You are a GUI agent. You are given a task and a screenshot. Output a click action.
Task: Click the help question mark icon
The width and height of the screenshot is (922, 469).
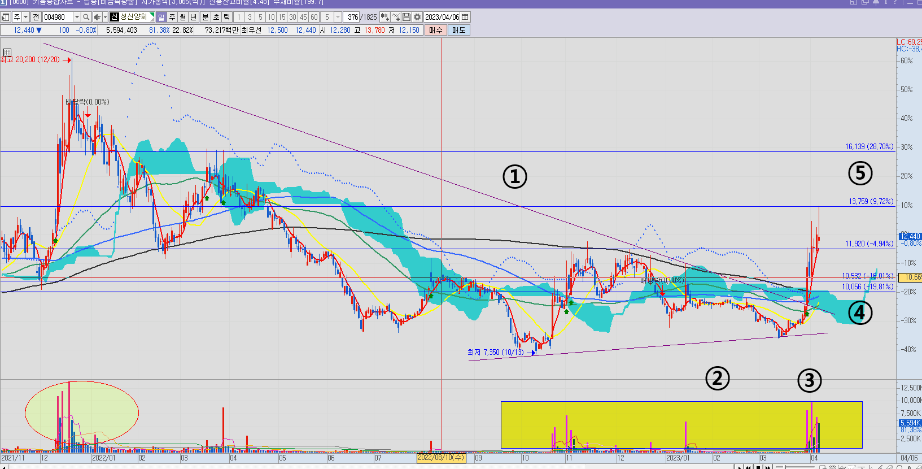(896, 2)
